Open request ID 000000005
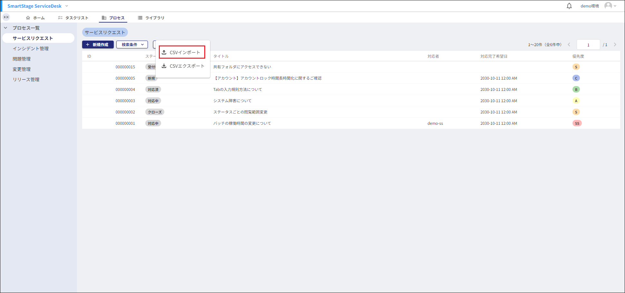Viewport: 625px width, 293px height. point(125,78)
